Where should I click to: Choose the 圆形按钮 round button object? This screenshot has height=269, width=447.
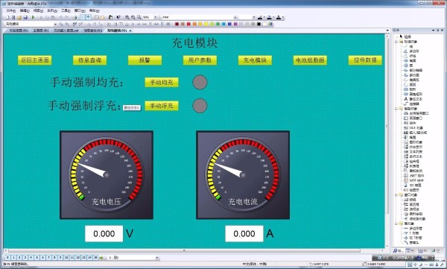tap(413, 214)
